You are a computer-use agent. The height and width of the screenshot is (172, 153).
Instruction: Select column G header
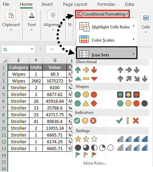click(55, 60)
